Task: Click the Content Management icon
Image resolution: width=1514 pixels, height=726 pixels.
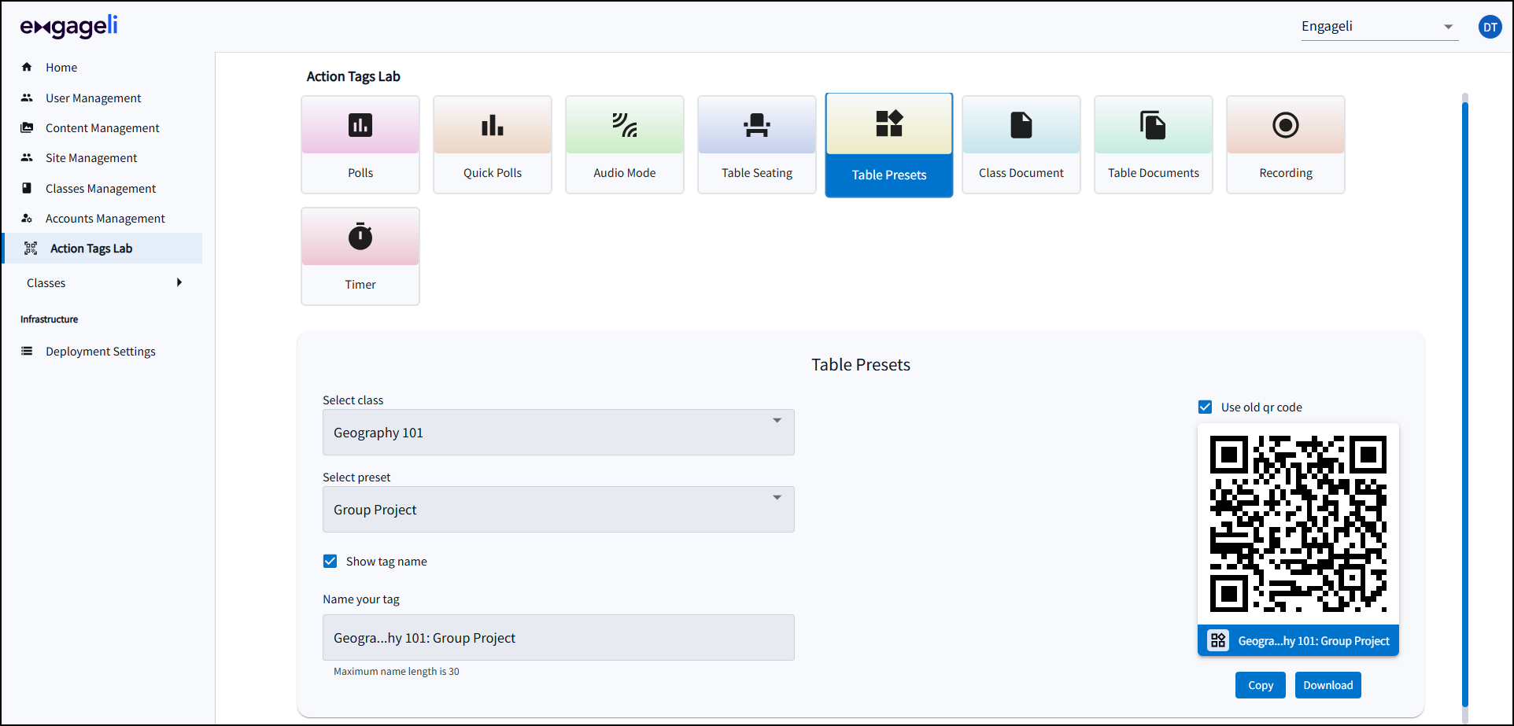Action: pyautogui.click(x=27, y=127)
